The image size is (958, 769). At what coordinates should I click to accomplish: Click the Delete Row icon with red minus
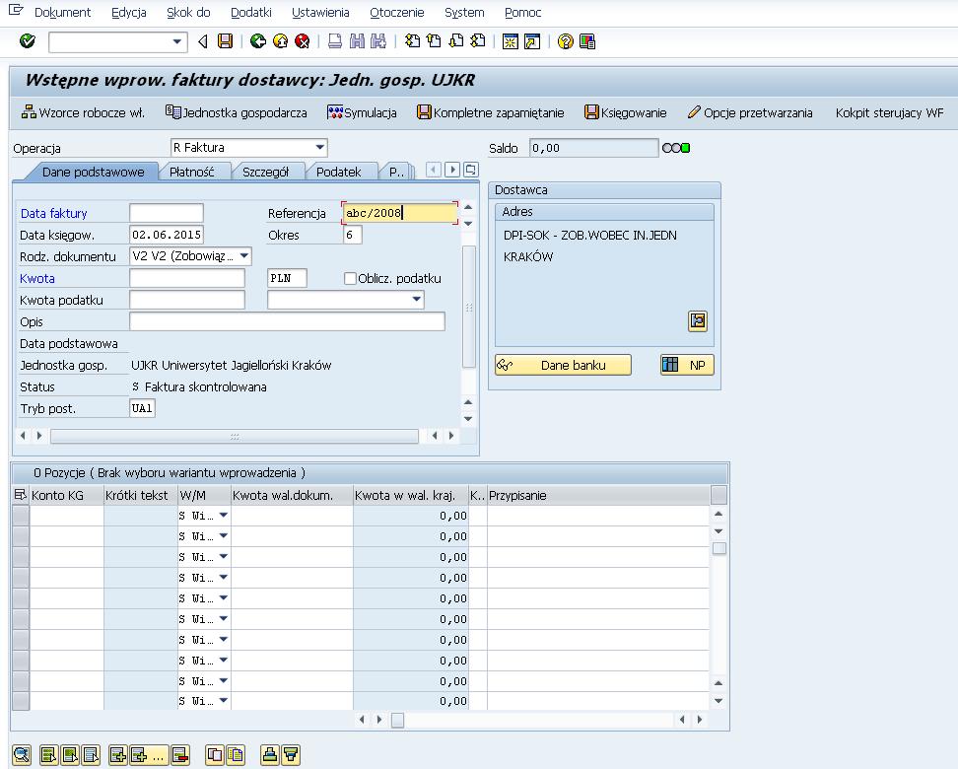(180, 755)
